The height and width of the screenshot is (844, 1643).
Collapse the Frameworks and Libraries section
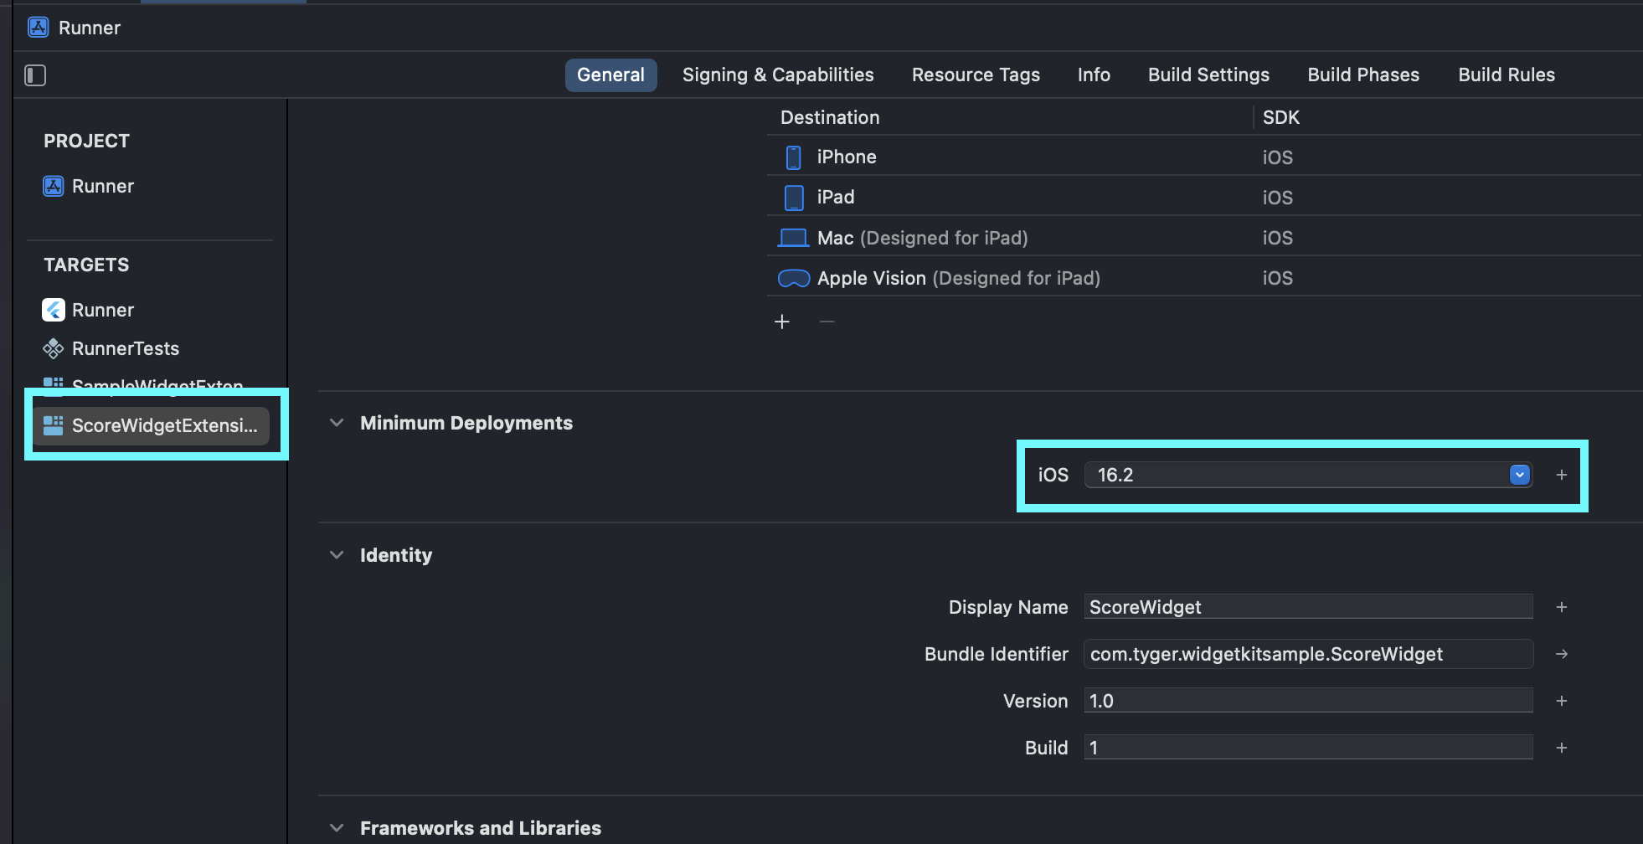[x=337, y=828]
